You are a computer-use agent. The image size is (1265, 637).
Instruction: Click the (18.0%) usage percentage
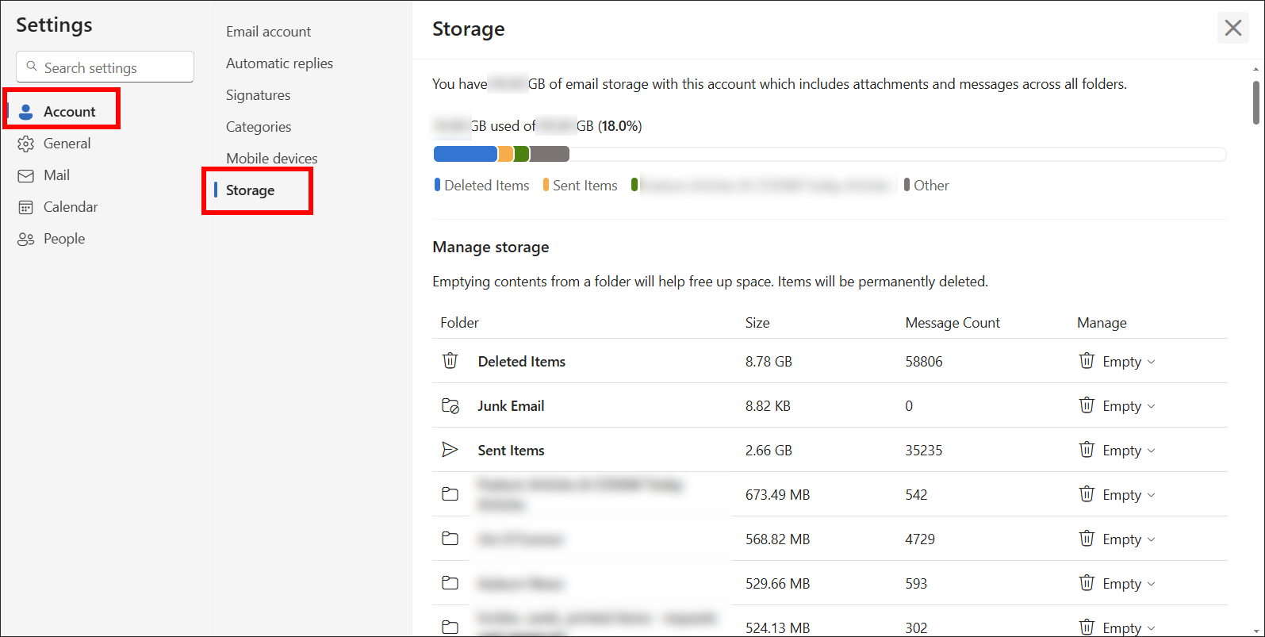(620, 126)
